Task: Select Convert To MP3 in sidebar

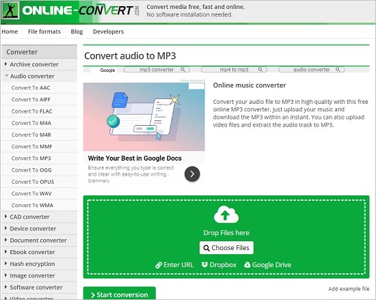Action: [x=40, y=158]
